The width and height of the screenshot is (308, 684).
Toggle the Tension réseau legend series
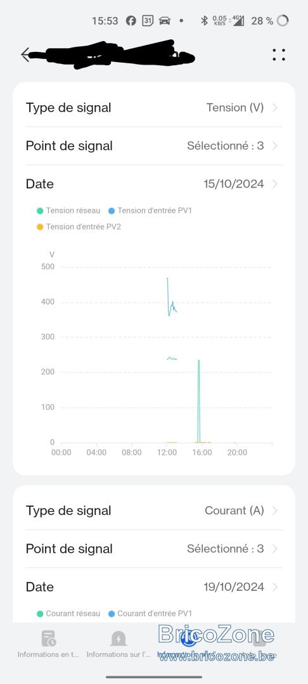[68, 211]
